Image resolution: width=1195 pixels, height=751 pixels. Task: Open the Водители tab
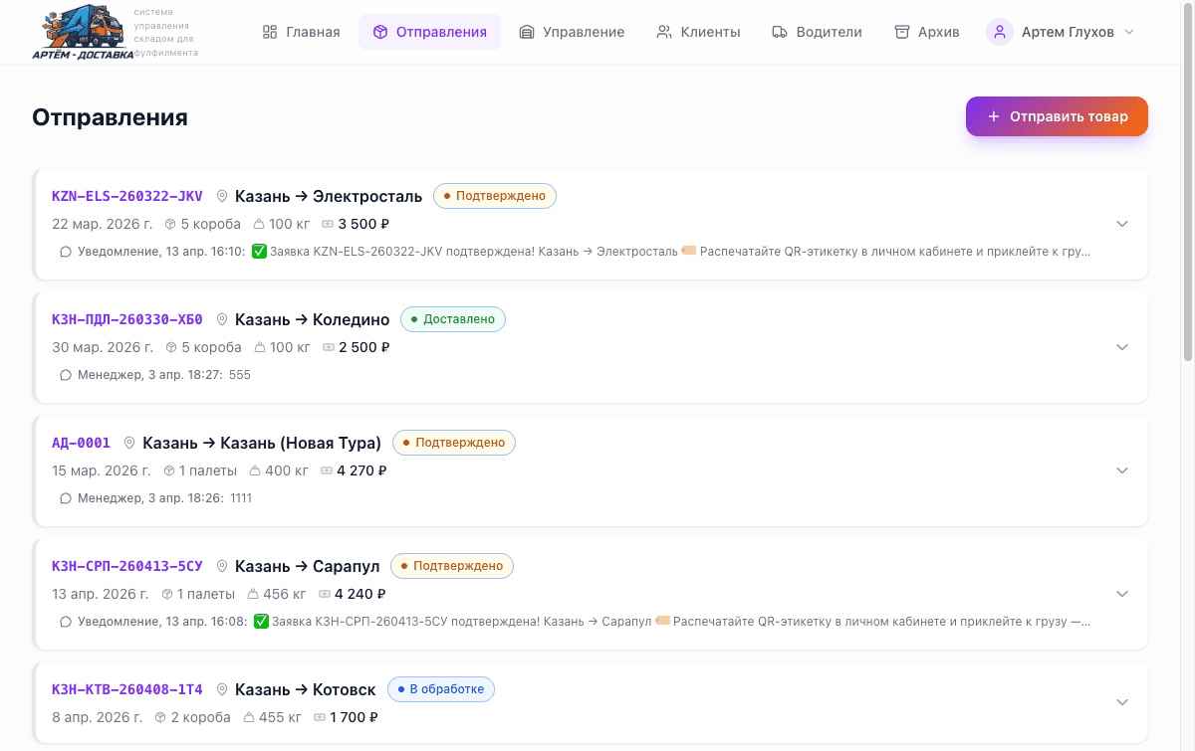point(817,32)
